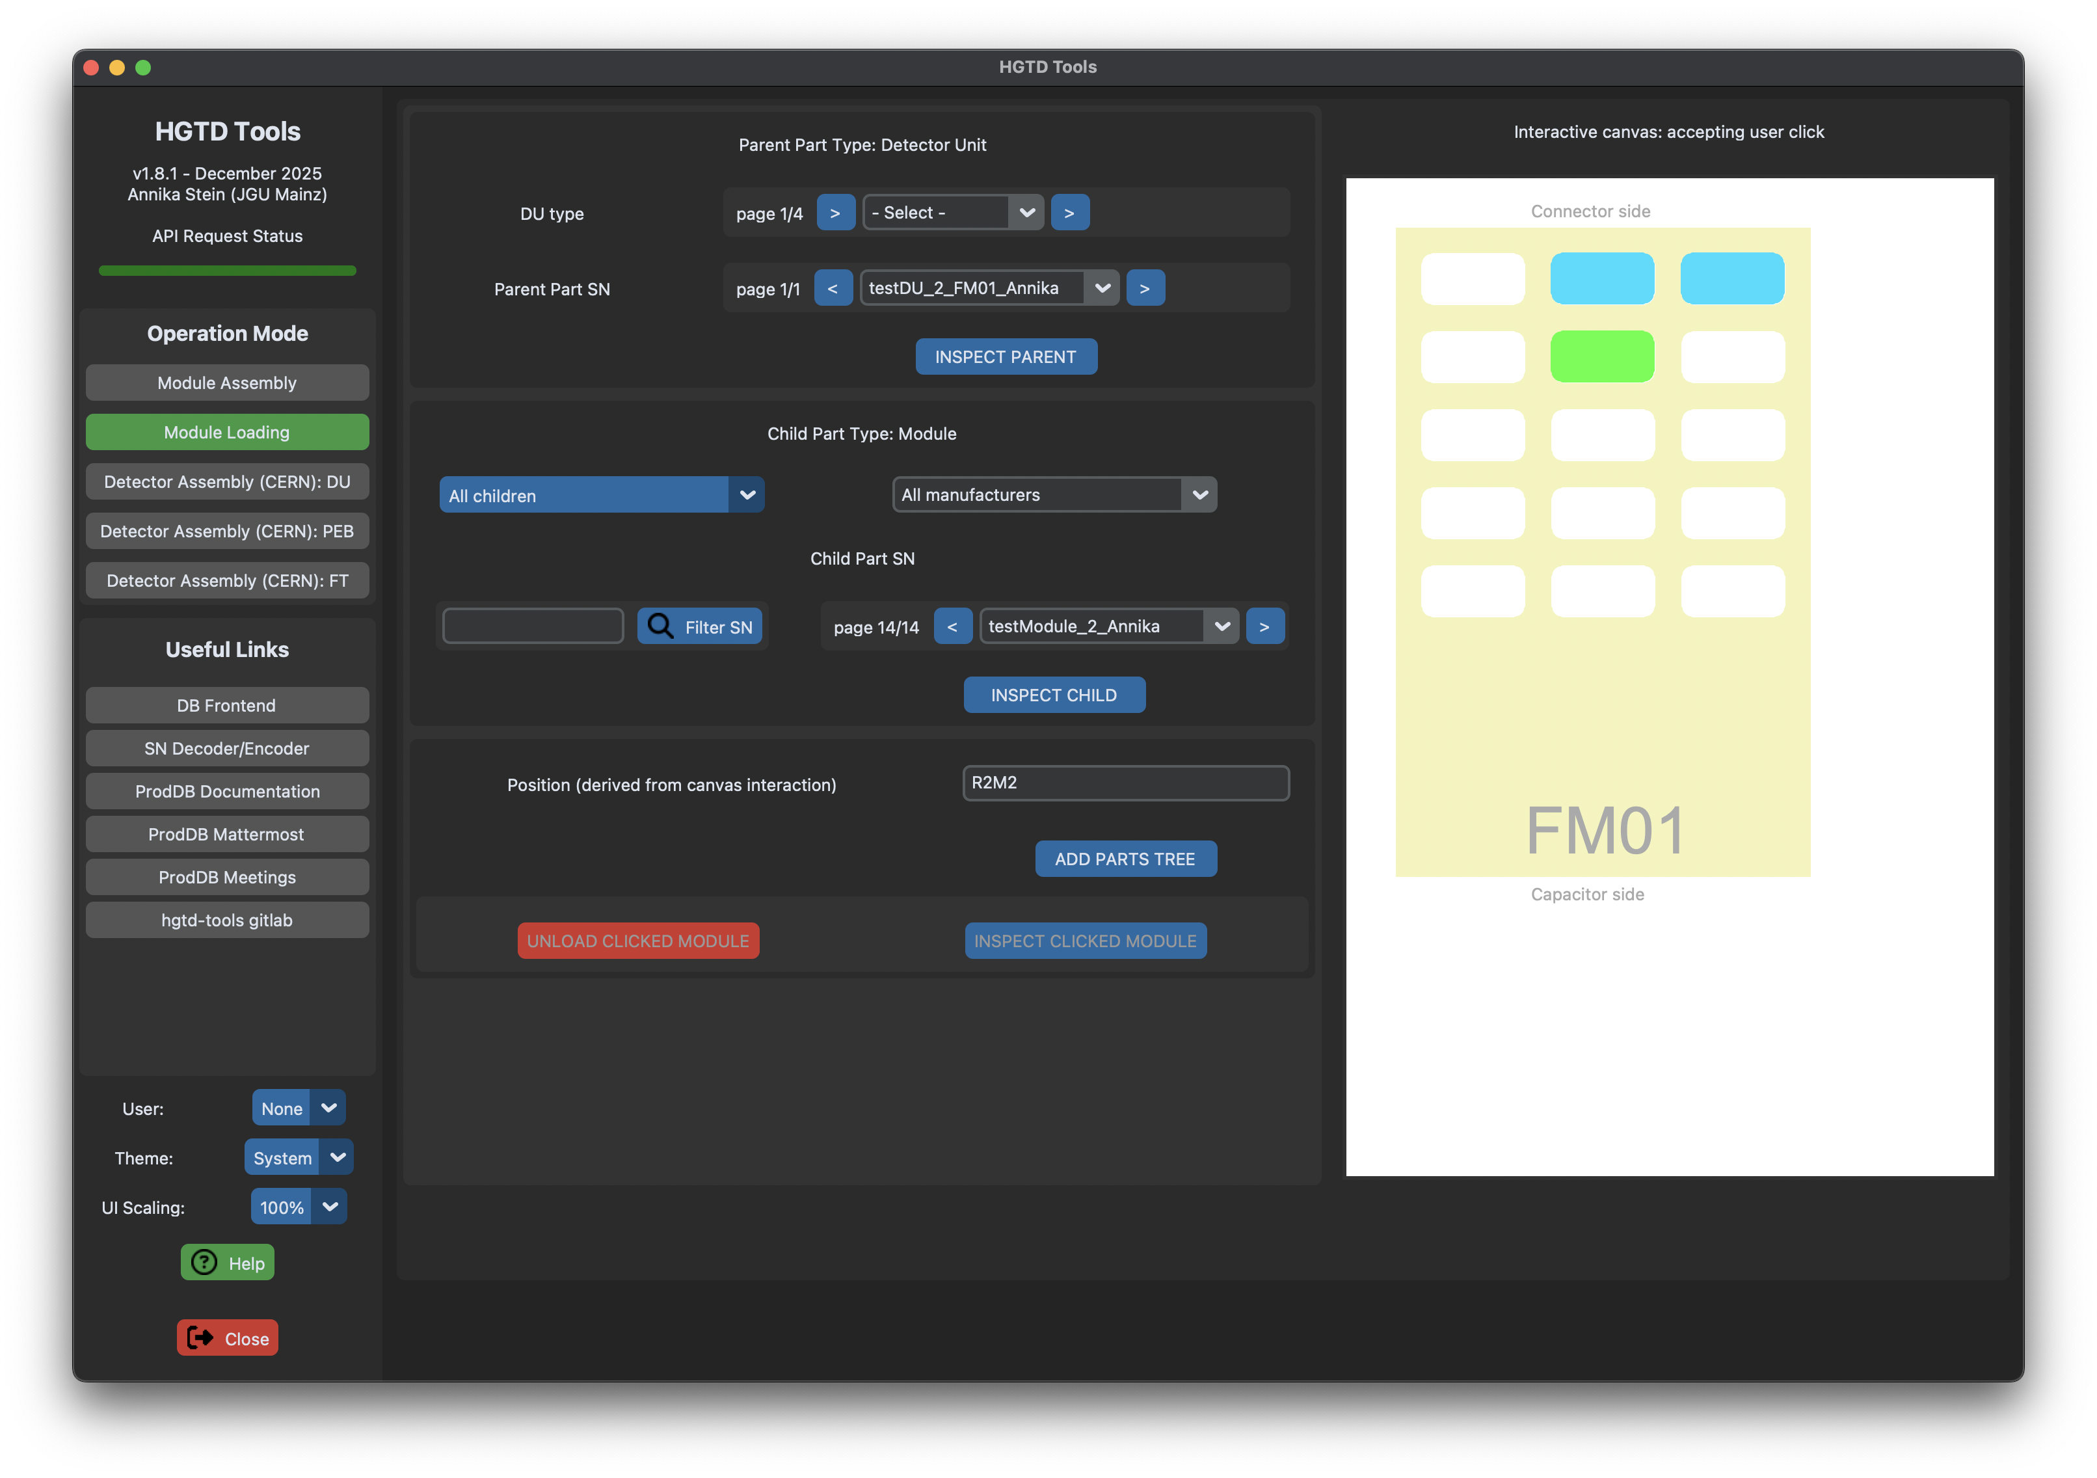Open the DU type Select dropdown
The width and height of the screenshot is (2097, 1478).
point(953,213)
